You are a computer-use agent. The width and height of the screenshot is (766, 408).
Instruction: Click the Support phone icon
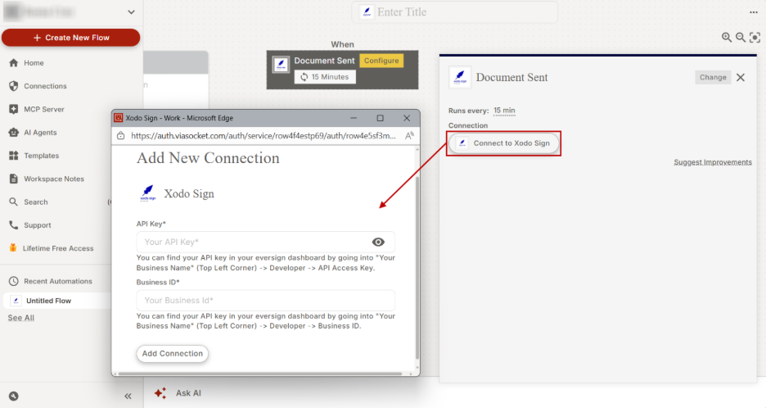click(14, 225)
